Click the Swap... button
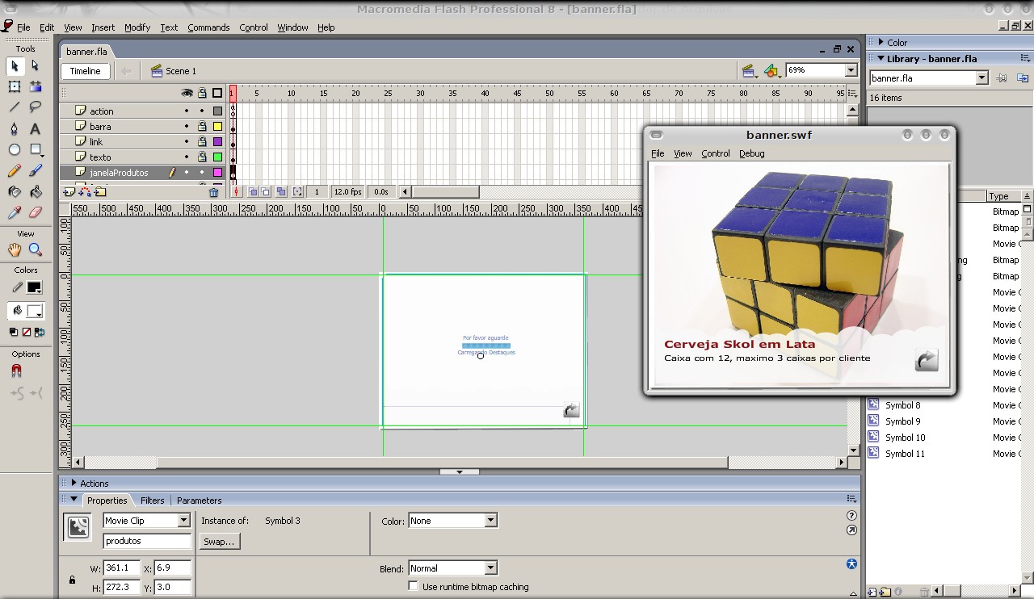Viewport: 1034px width, 599px height. (219, 542)
